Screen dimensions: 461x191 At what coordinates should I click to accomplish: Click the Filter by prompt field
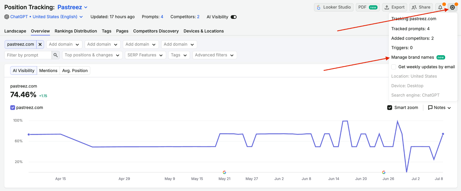[28, 55]
